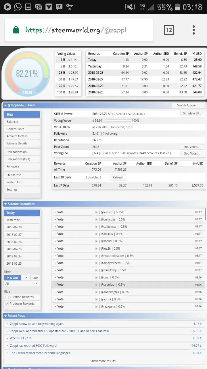Click the Reputation value 66.276
The height and width of the screenshot is (369, 207).
[x=97, y=140]
